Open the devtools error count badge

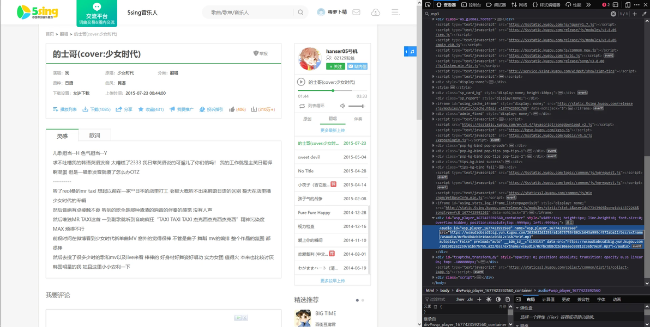(x=606, y=4)
